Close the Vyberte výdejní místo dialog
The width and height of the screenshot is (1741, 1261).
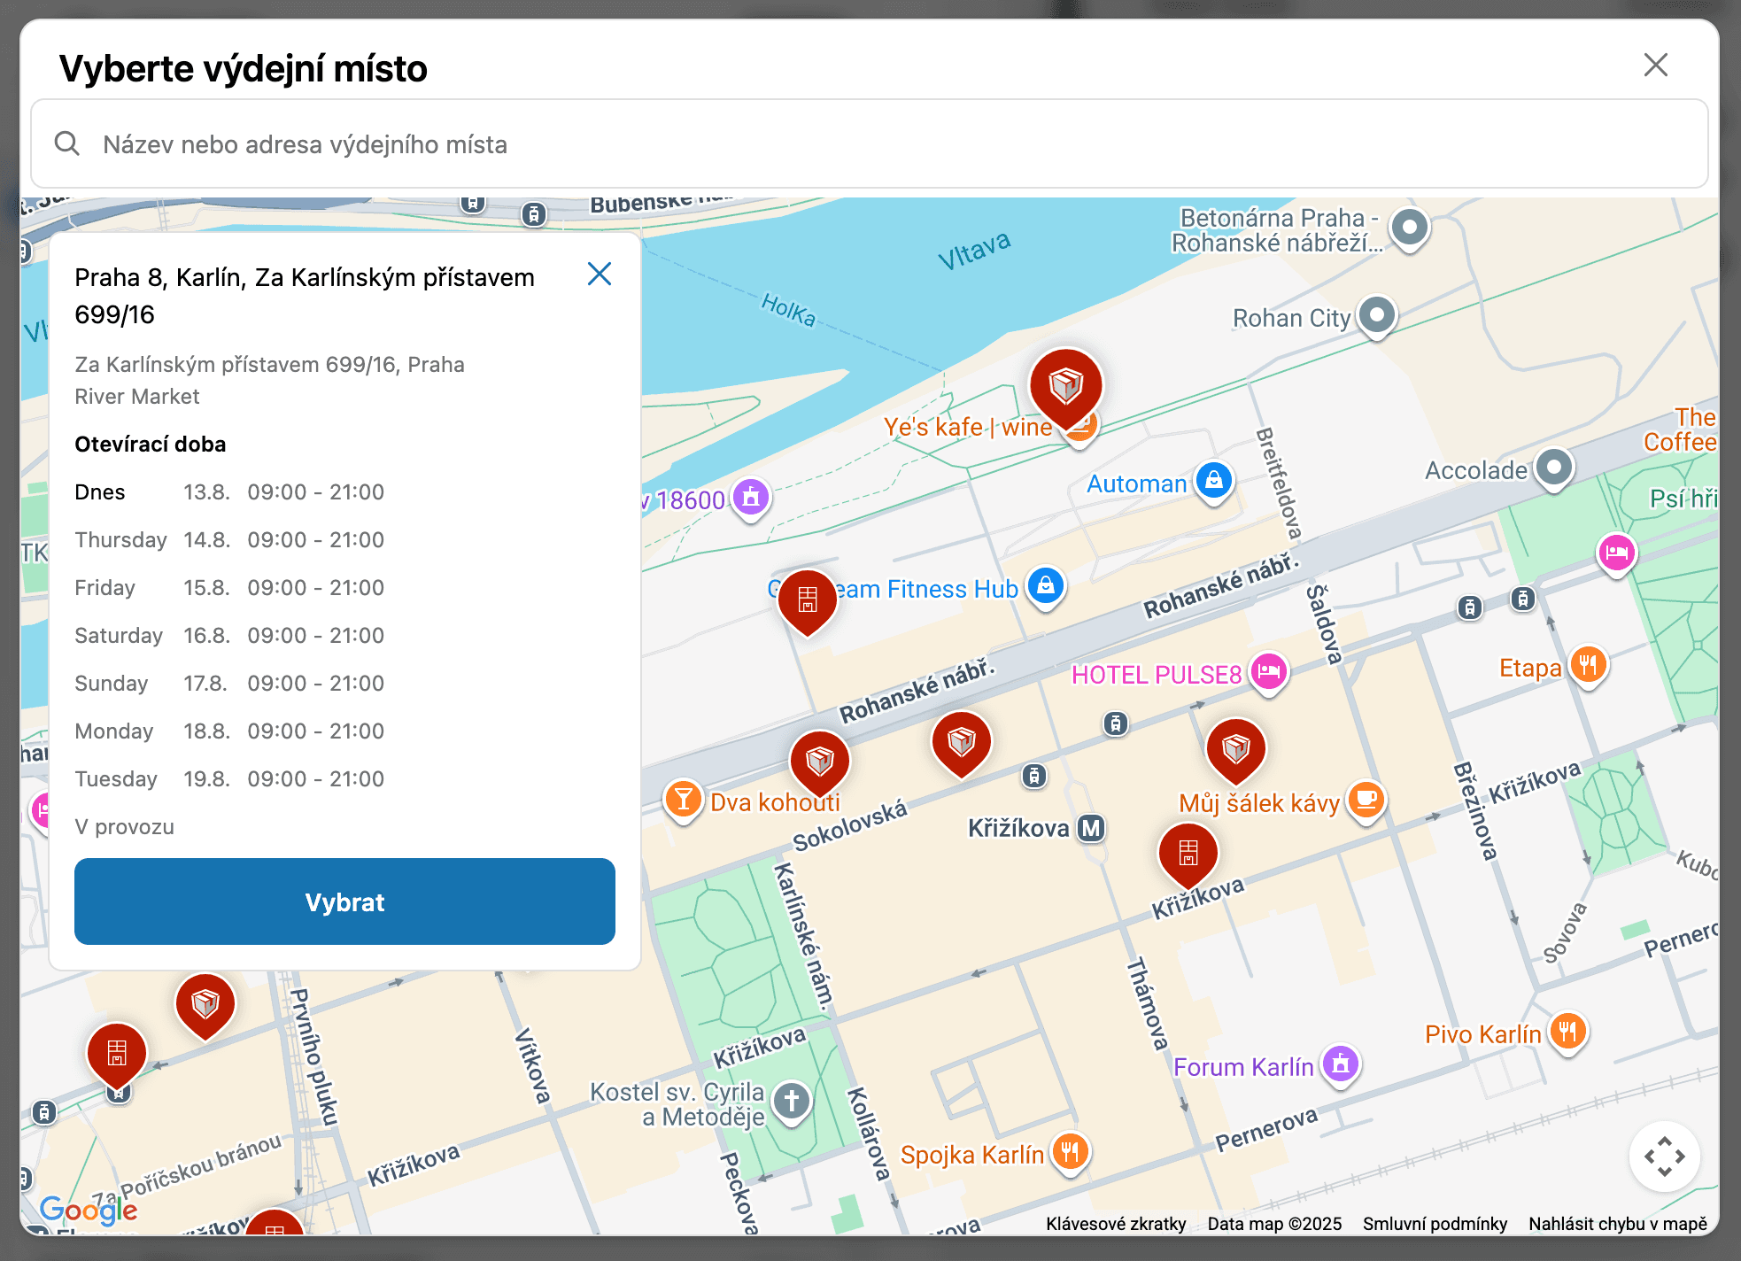(x=1655, y=65)
